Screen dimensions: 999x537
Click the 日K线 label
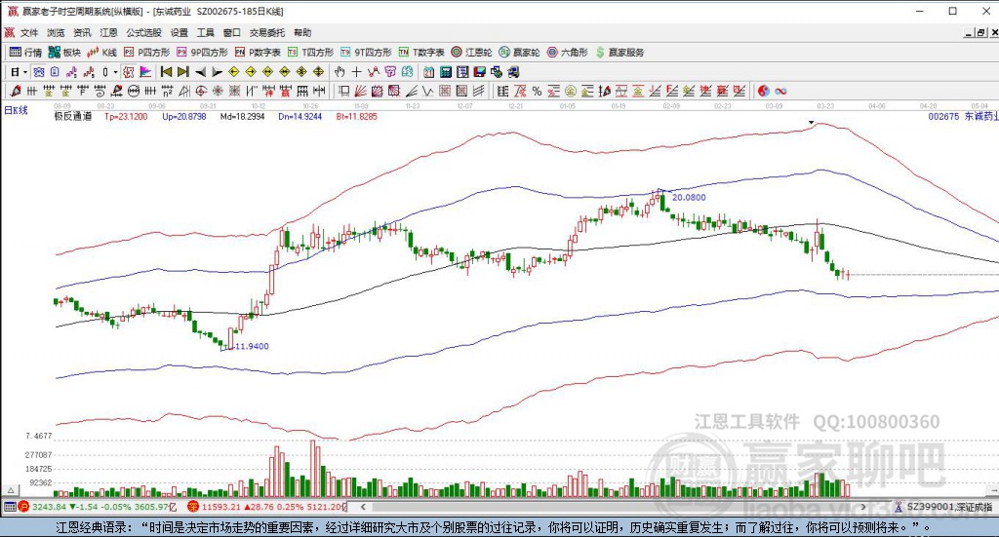pos(17,110)
